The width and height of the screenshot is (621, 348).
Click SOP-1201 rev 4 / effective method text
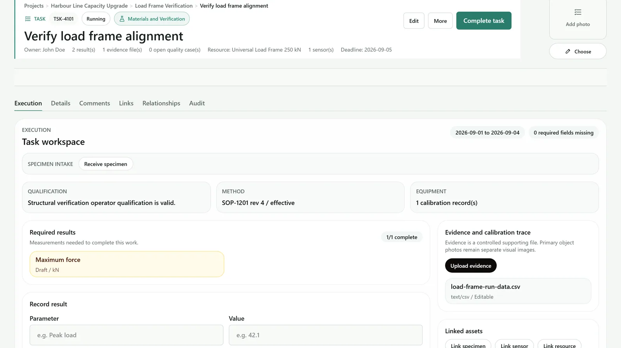258,203
